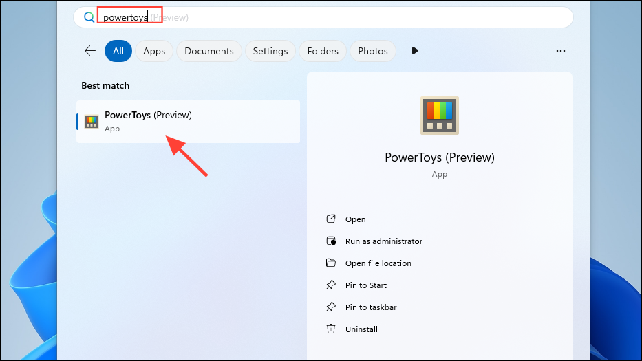Screen dimensions: 642x361
Task: Choose Pin to Start
Action: click(x=365, y=285)
